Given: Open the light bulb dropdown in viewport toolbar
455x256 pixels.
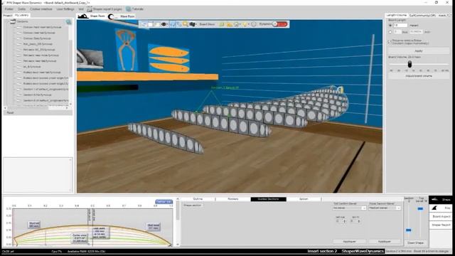Looking at the screenshot, I should click(245, 24).
